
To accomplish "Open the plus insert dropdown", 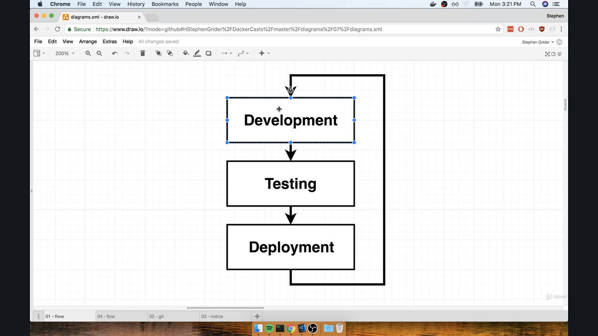I will [x=264, y=53].
